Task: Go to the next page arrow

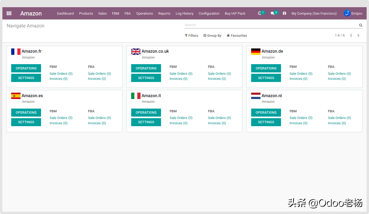Action: pyautogui.click(x=358, y=35)
